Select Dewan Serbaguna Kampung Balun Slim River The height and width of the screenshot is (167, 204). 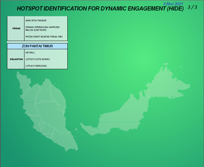(42, 29)
